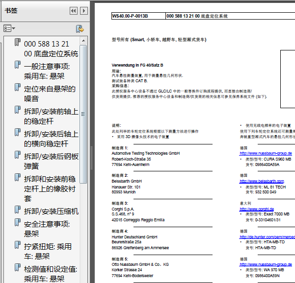Open bookmark 安全注意事项: 悬架
295x283 pixels.
pos(47,229)
